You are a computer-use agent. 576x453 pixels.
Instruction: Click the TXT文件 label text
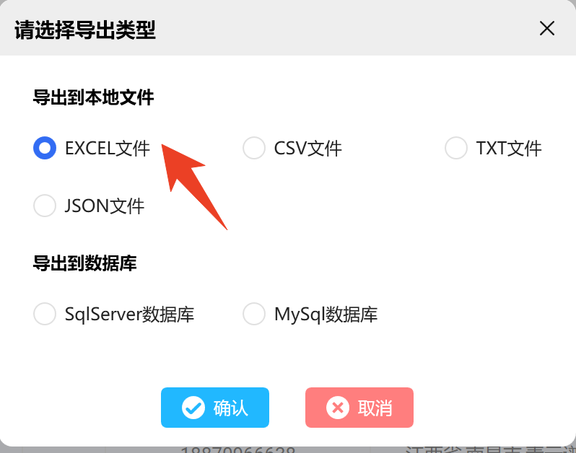pyautogui.click(x=509, y=149)
